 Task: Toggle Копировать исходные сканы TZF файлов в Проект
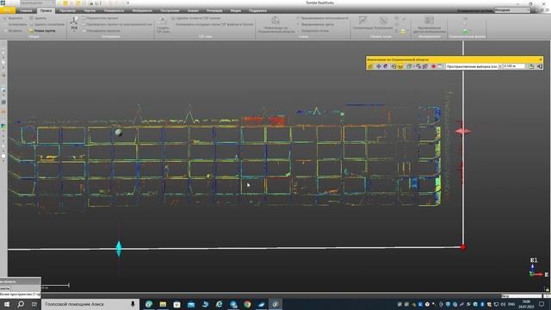[213, 24]
